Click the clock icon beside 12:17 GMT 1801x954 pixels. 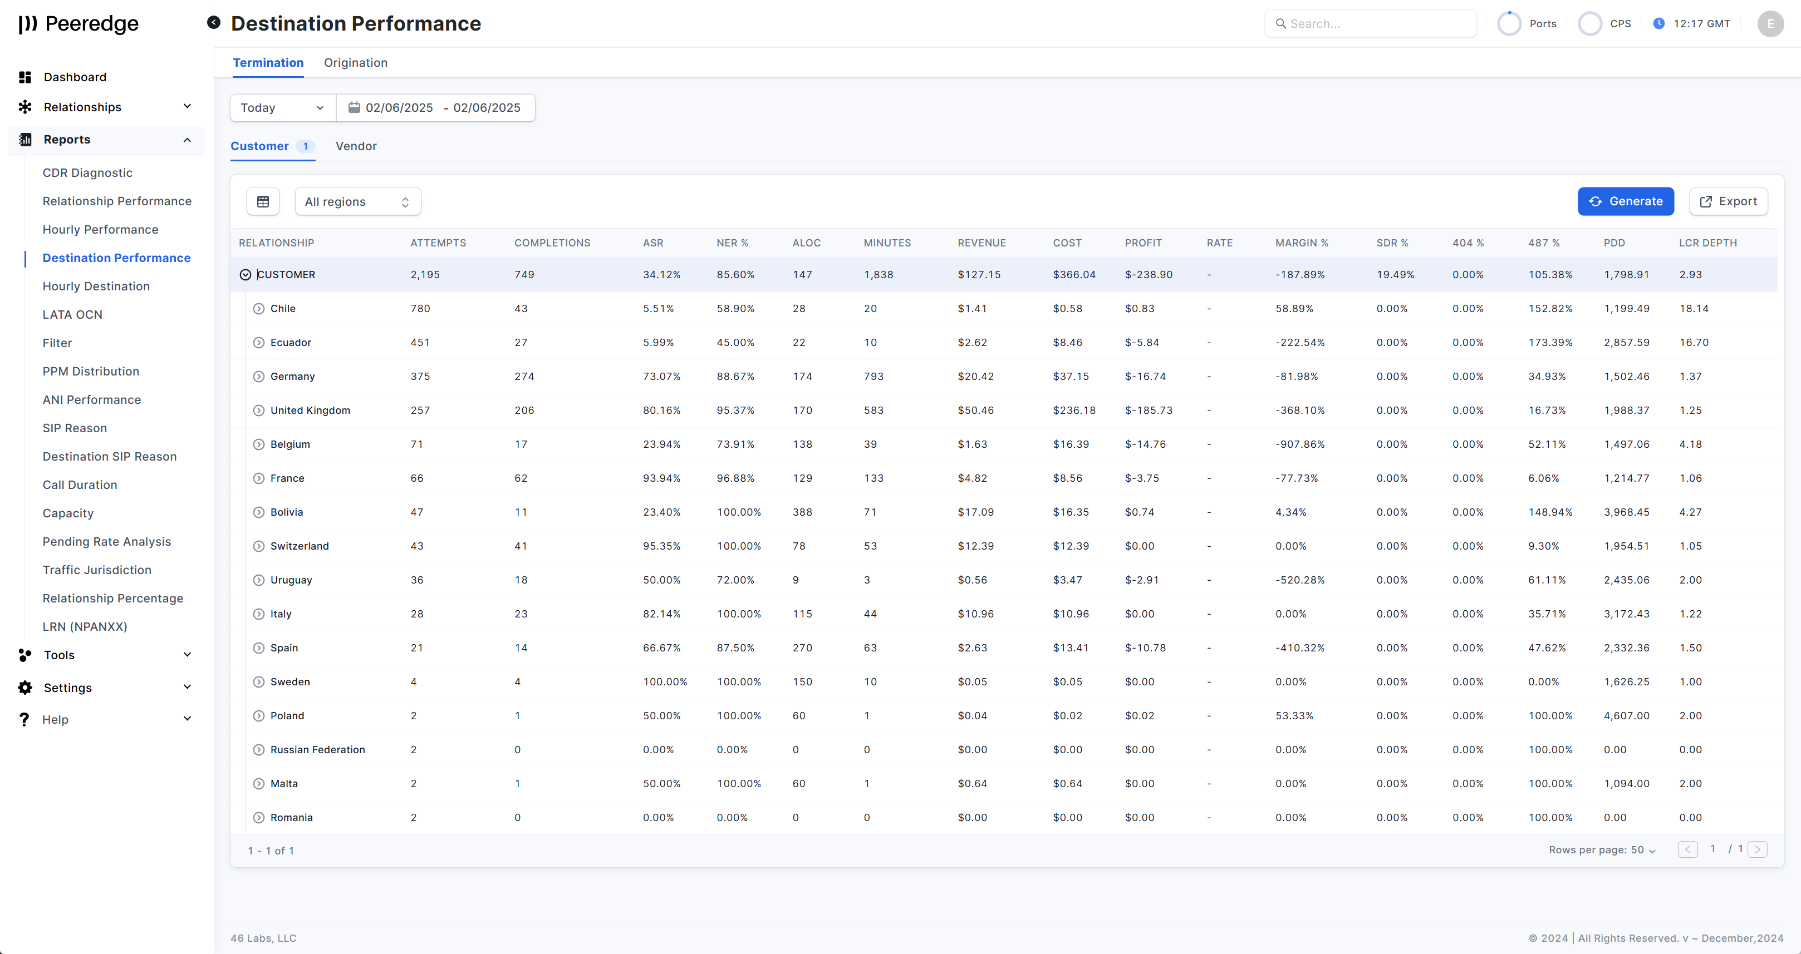pyautogui.click(x=1658, y=24)
